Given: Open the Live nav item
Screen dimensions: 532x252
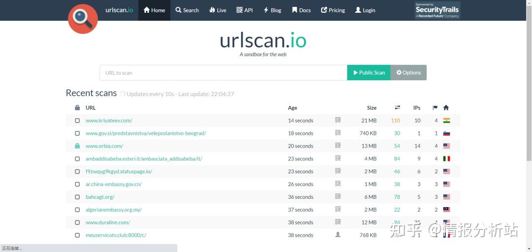Looking at the screenshot, I should (218, 10).
